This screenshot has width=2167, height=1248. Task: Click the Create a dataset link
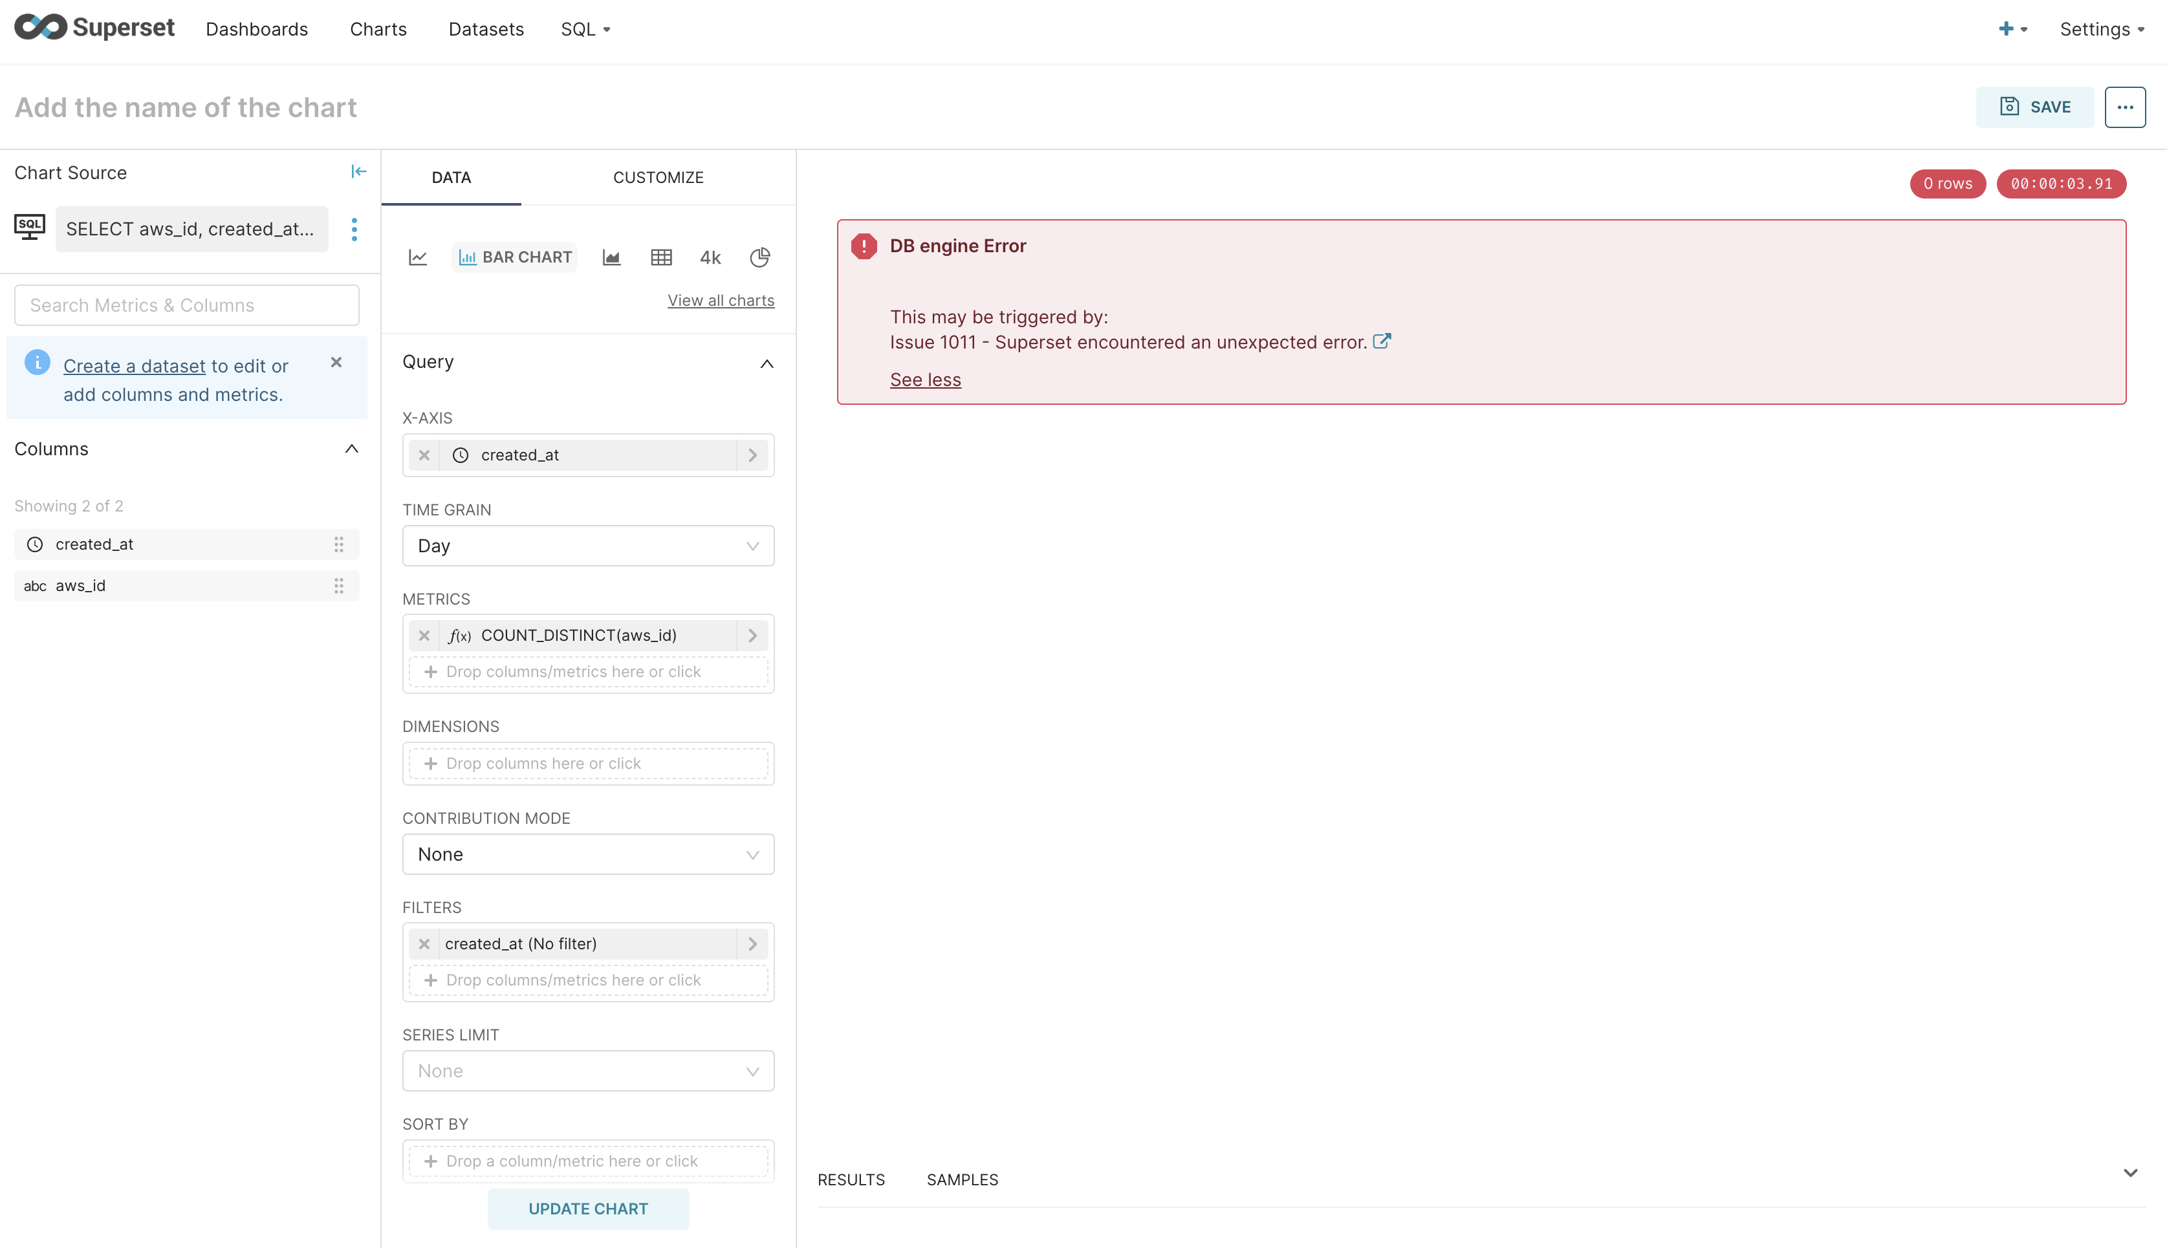point(134,365)
